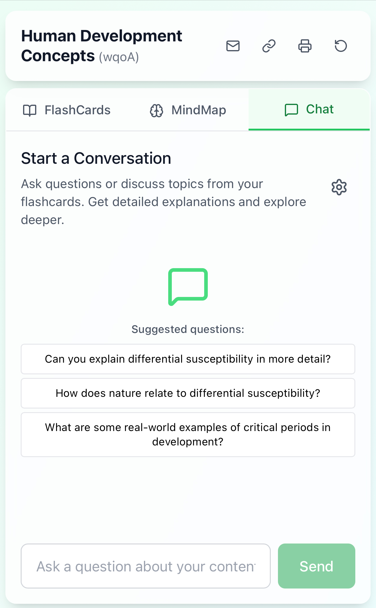Click the email envelope icon
This screenshot has height=608, width=376.
(x=233, y=46)
